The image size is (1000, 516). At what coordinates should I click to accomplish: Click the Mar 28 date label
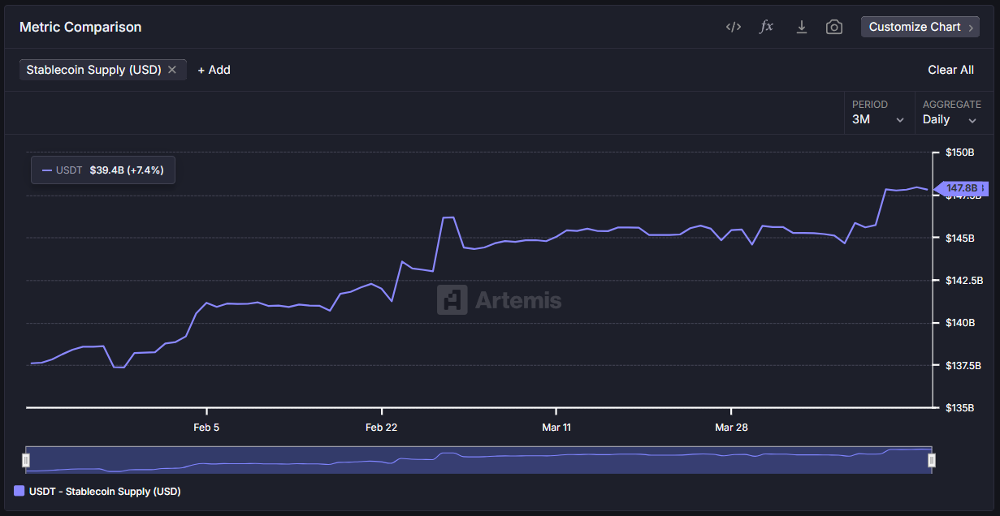point(731,427)
